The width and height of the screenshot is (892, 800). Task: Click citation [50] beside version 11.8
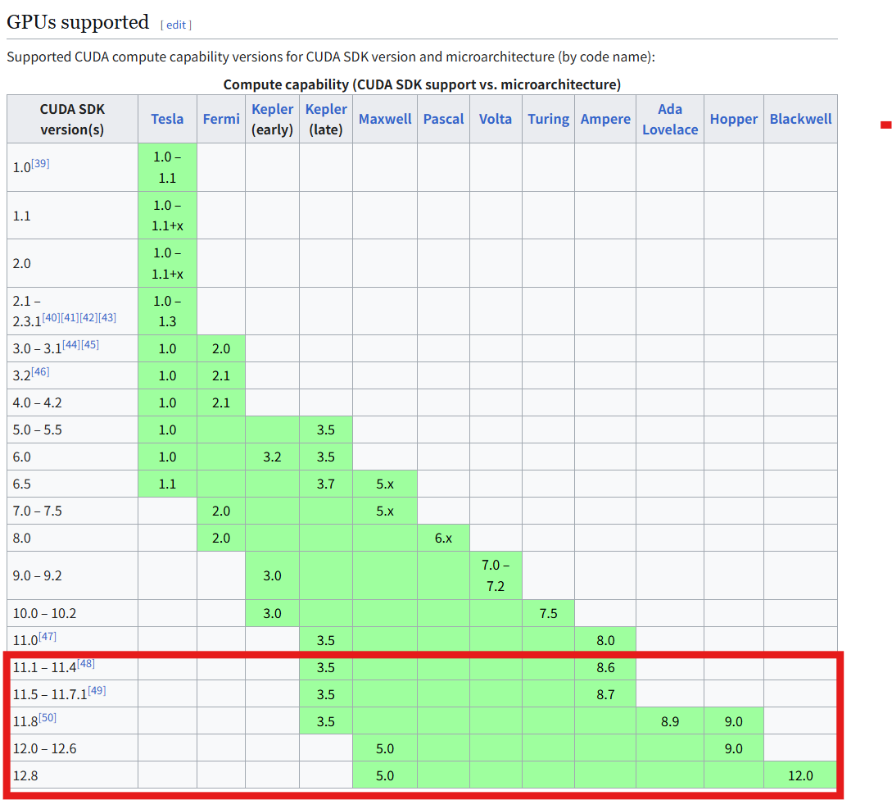click(x=48, y=717)
